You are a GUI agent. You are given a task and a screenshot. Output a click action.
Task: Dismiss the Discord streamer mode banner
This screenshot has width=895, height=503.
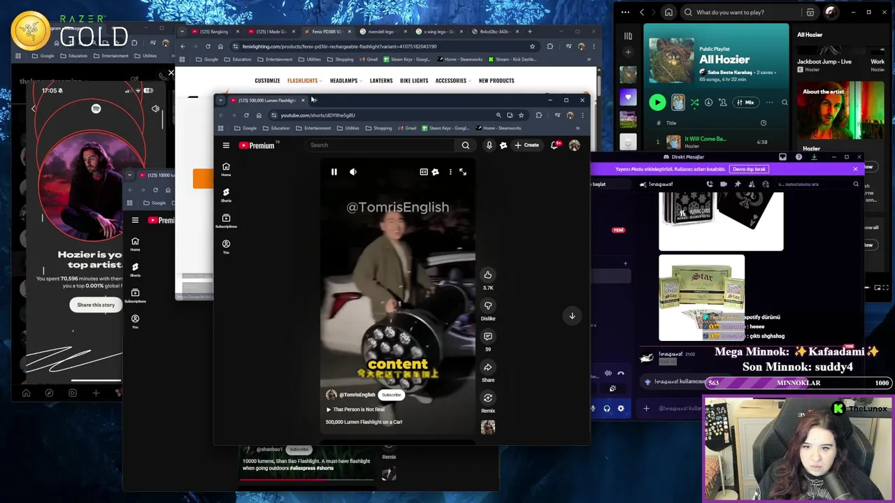tap(855, 169)
